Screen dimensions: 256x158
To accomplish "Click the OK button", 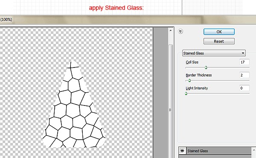I will pyautogui.click(x=219, y=32).
